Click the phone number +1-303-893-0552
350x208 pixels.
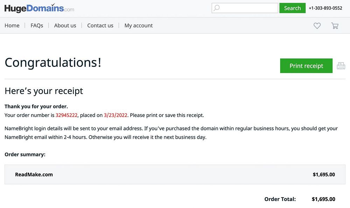(325, 8)
